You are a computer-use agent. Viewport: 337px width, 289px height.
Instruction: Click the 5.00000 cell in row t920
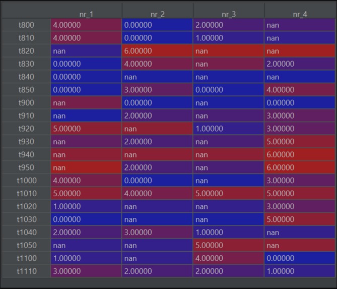[86, 129]
